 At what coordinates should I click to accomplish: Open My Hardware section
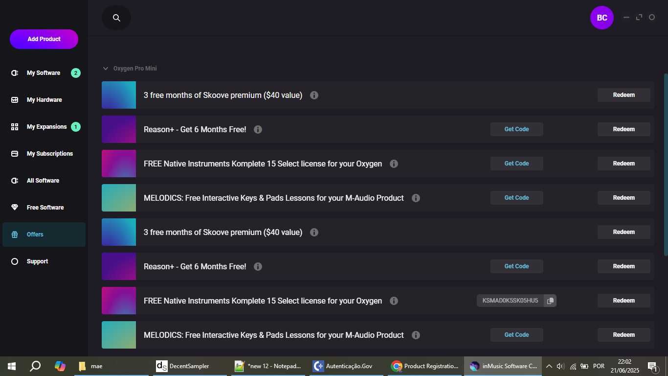click(44, 100)
